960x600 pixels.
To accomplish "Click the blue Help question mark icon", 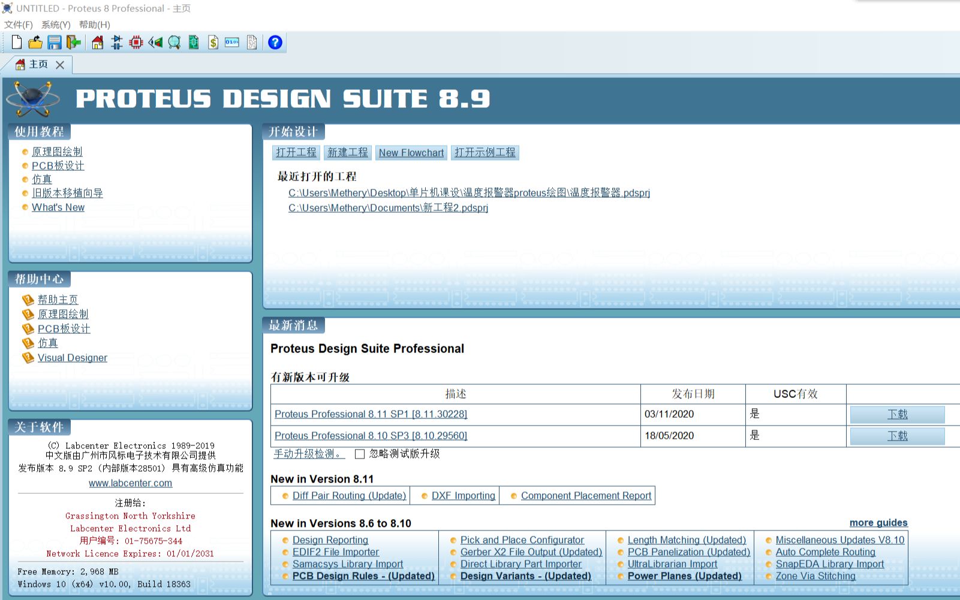I will click(x=275, y=43).
